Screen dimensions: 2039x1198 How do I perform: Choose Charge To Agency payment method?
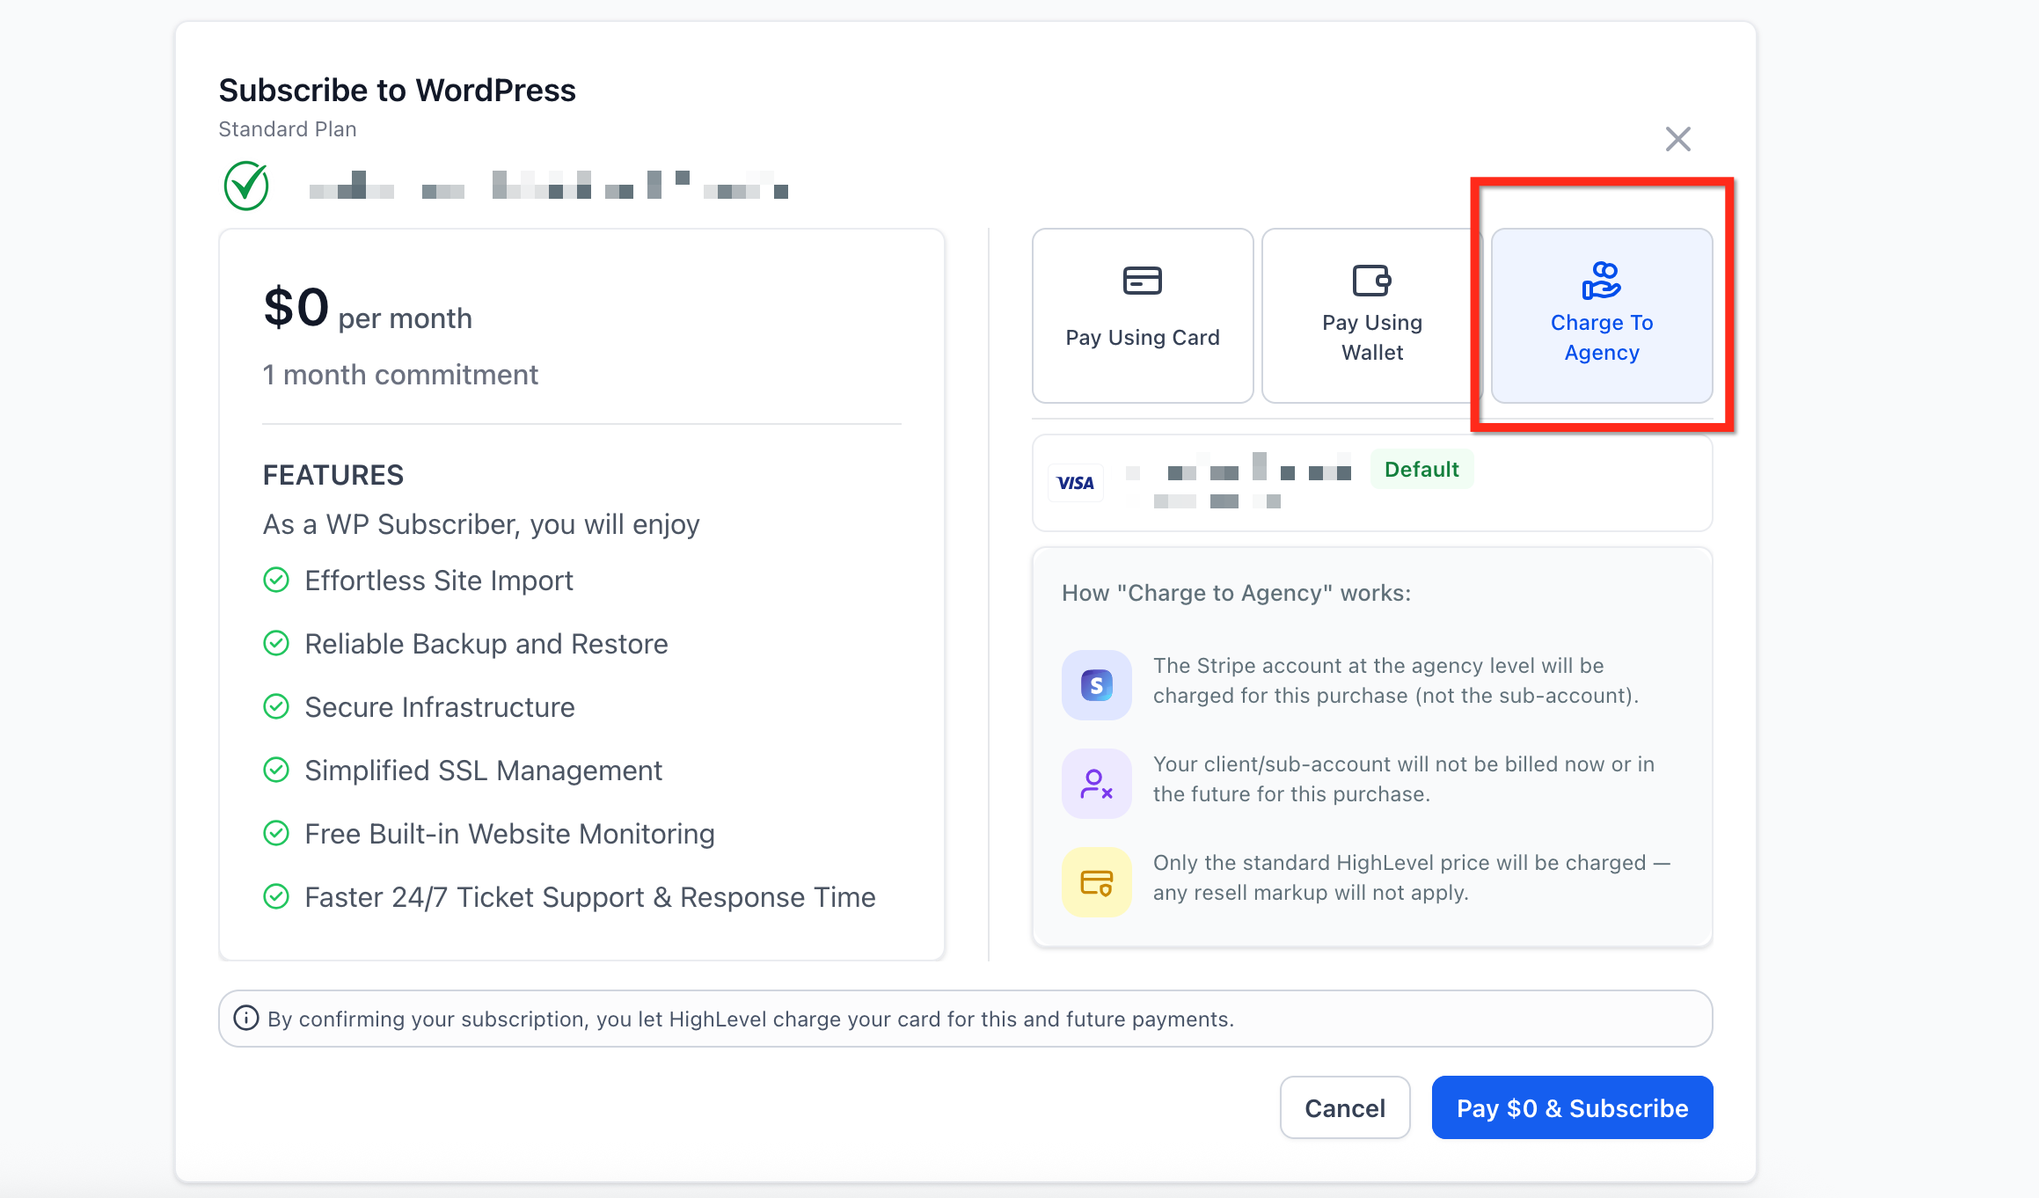1601,316
